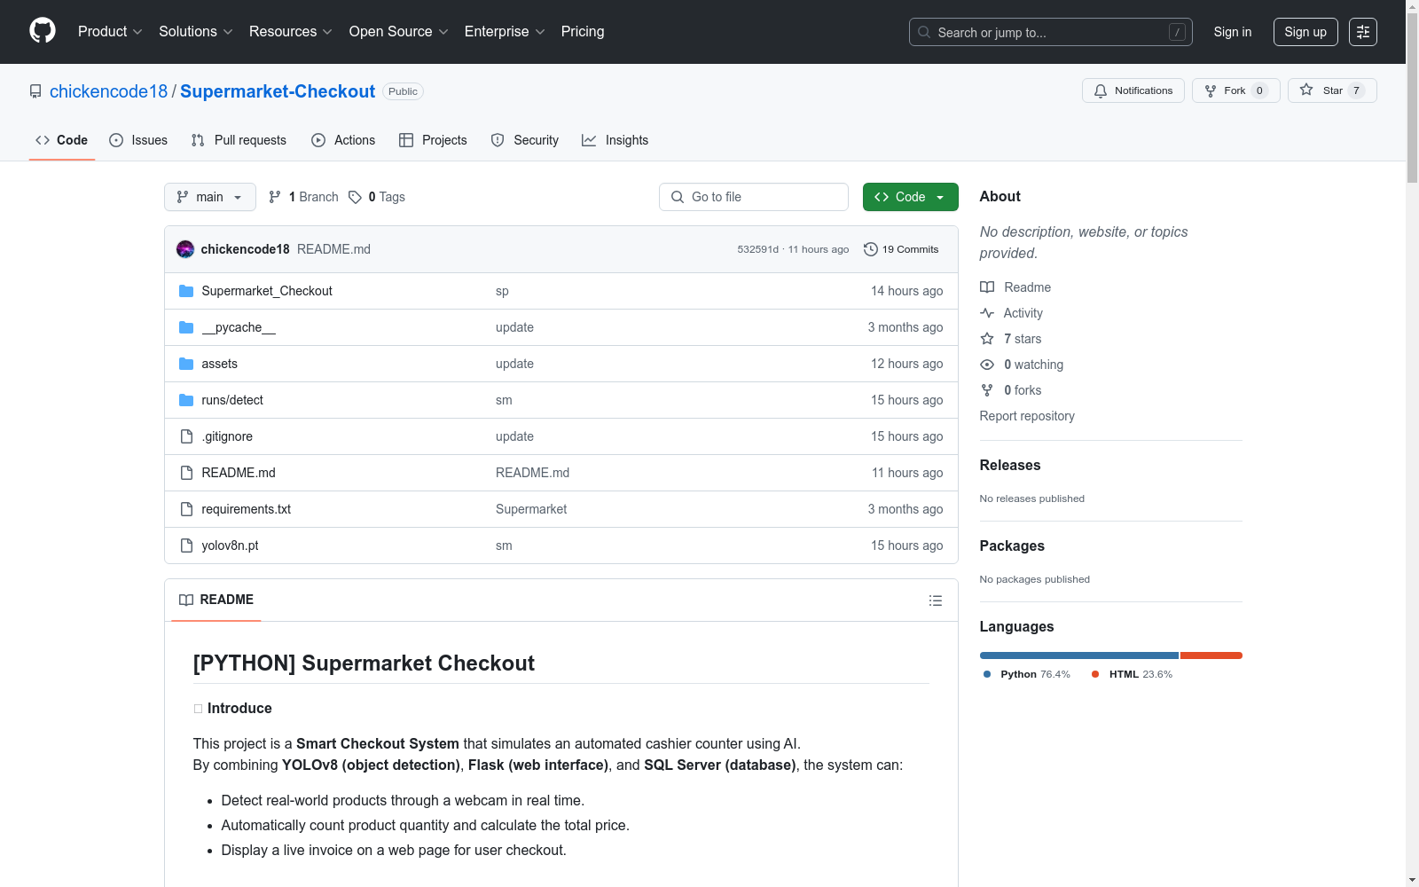Open the Python 76.4% language link

click(x=1027, y=674)
